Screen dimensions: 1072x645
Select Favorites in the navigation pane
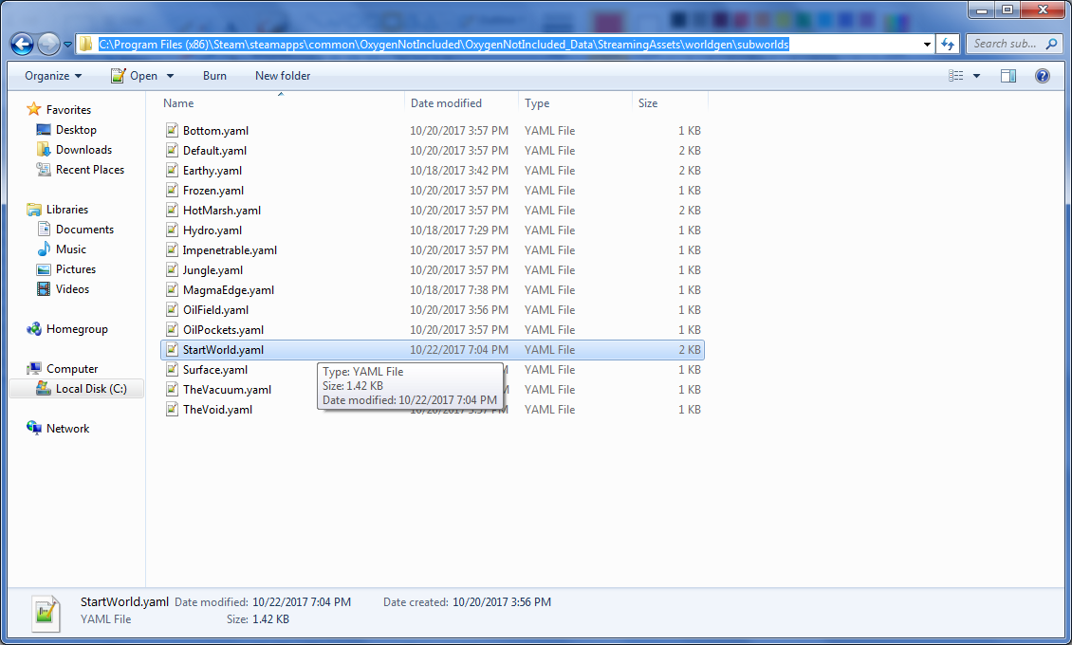tap(68, 110)
